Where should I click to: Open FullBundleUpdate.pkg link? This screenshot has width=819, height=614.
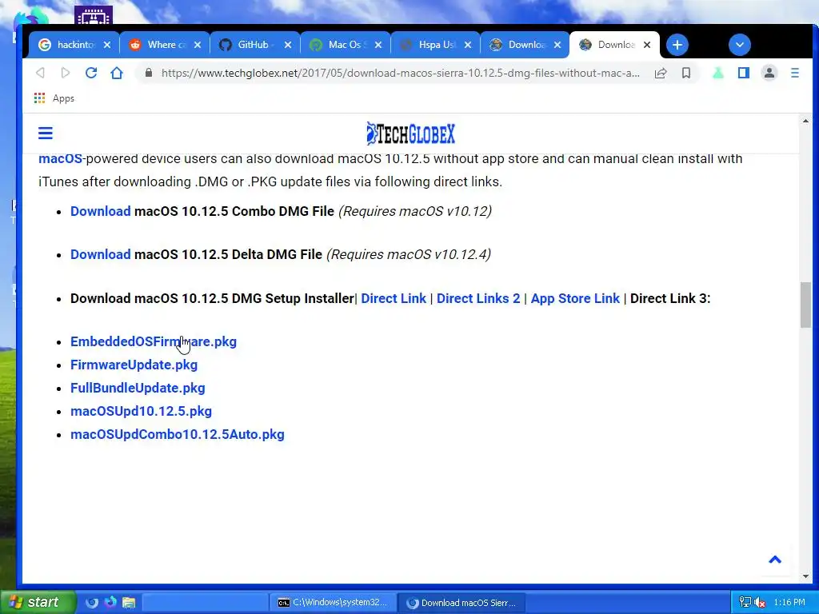138,388
